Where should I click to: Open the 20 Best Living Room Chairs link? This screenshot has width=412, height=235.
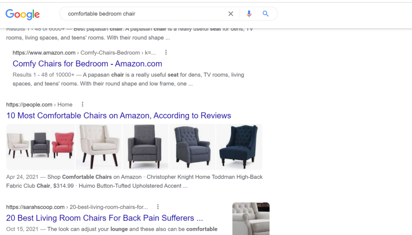[x=105, y=218]
